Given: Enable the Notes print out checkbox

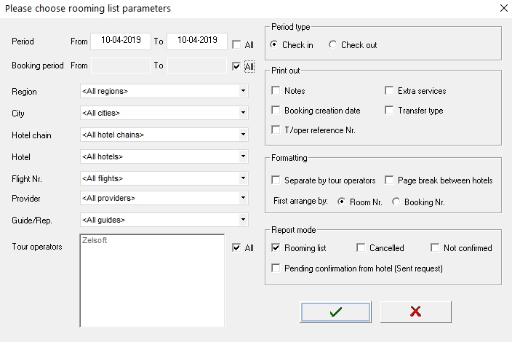Looking at the screenshot, I should [276, 90].
